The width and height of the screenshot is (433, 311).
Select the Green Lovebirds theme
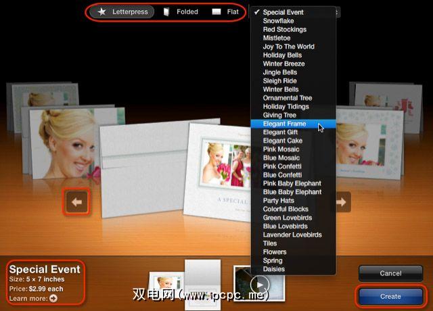pos(293,218)
